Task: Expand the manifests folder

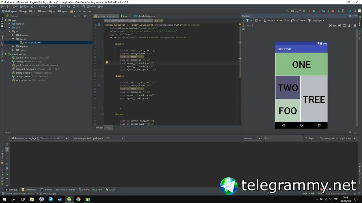Action: click(9, 24)
